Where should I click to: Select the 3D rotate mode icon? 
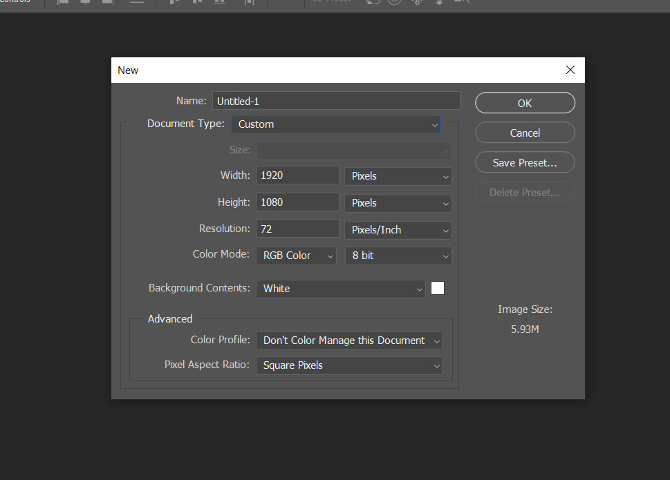[372, 3]
